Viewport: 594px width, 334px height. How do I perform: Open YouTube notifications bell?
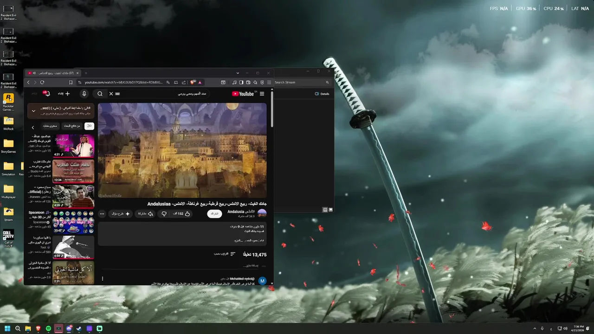tap(47, 93)
